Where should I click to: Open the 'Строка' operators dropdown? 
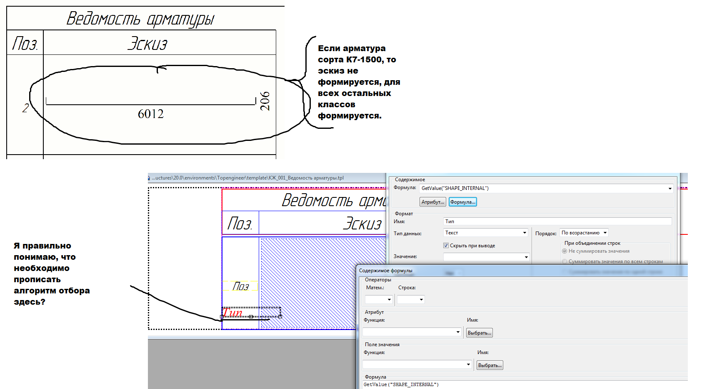point(421,300)
